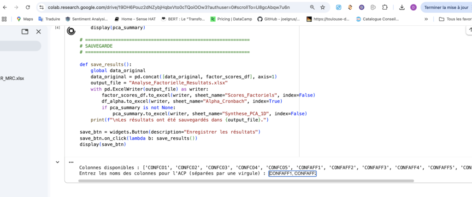Viewport: 472px width, 197px height.
Task: Open files panel in new window
Action: click(x=25, y=32)
